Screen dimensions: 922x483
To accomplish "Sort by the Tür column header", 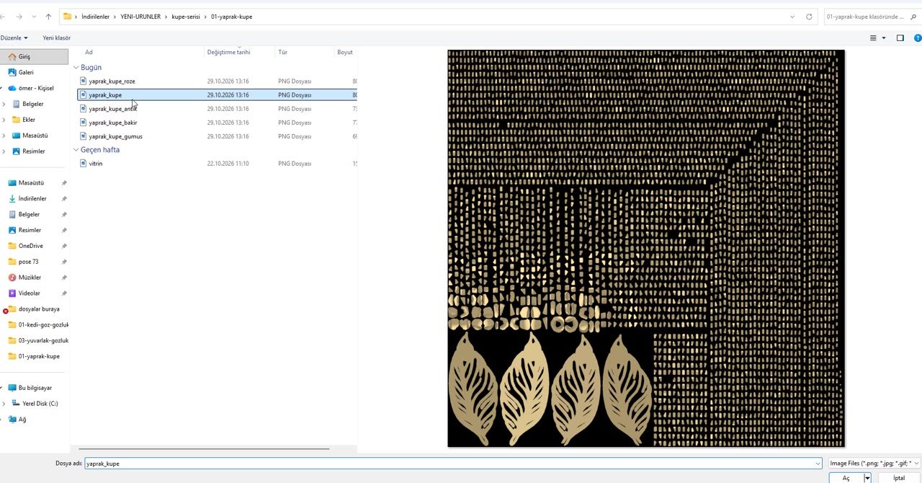I will pyautogui.click(x=283, y=52).
